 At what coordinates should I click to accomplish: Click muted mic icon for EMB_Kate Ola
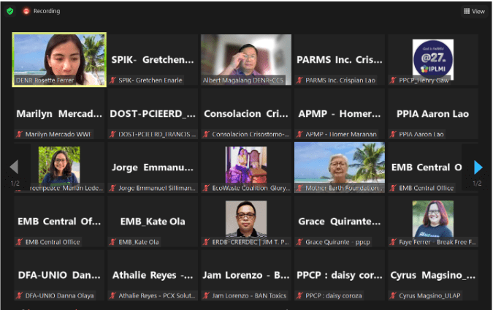coord(113,242)
